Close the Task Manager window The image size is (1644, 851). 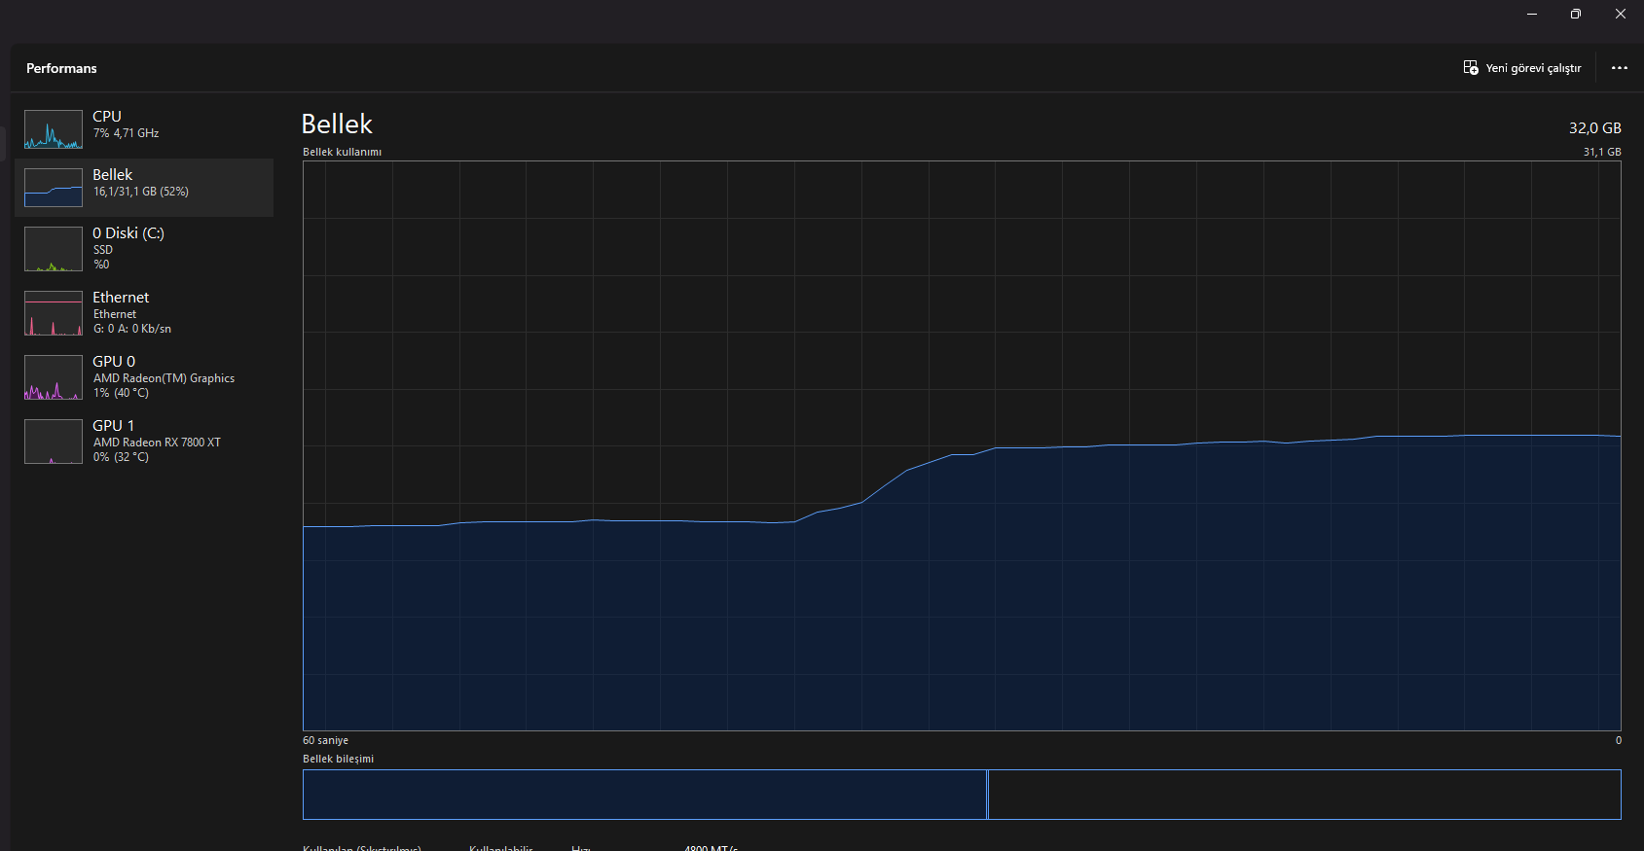(x=1621, y=14)
